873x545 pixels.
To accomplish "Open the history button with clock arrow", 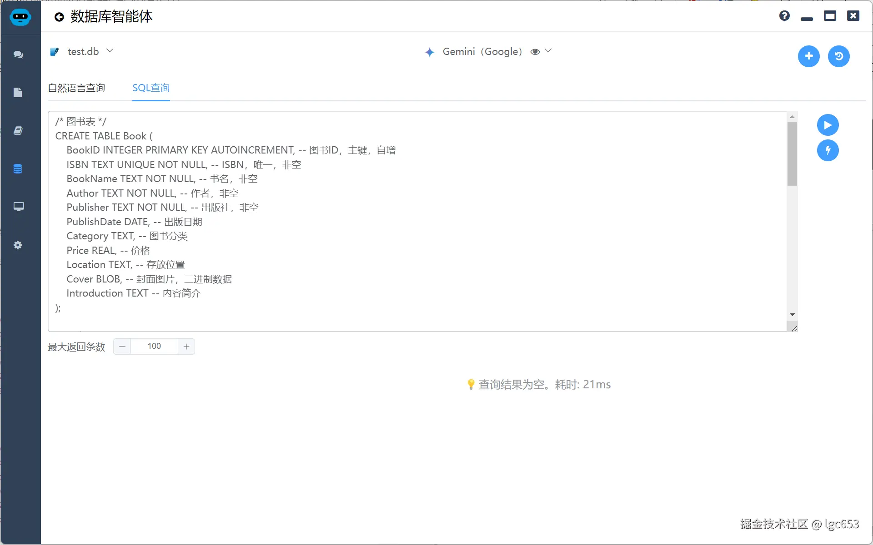I will tap(838, 56).
